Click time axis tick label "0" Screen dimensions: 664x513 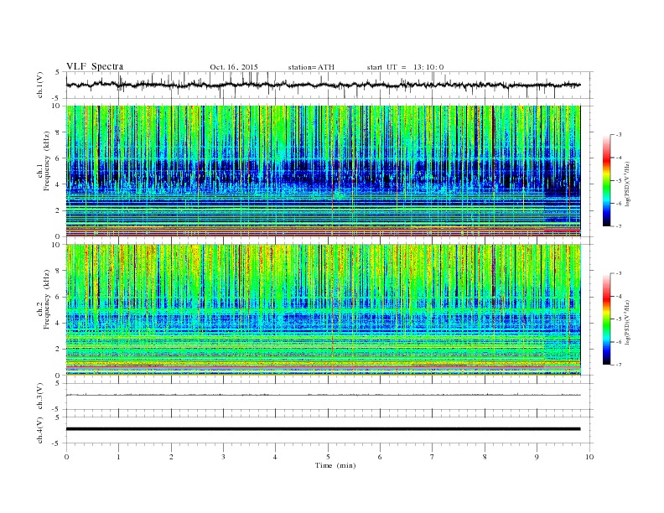pos(66,457)
